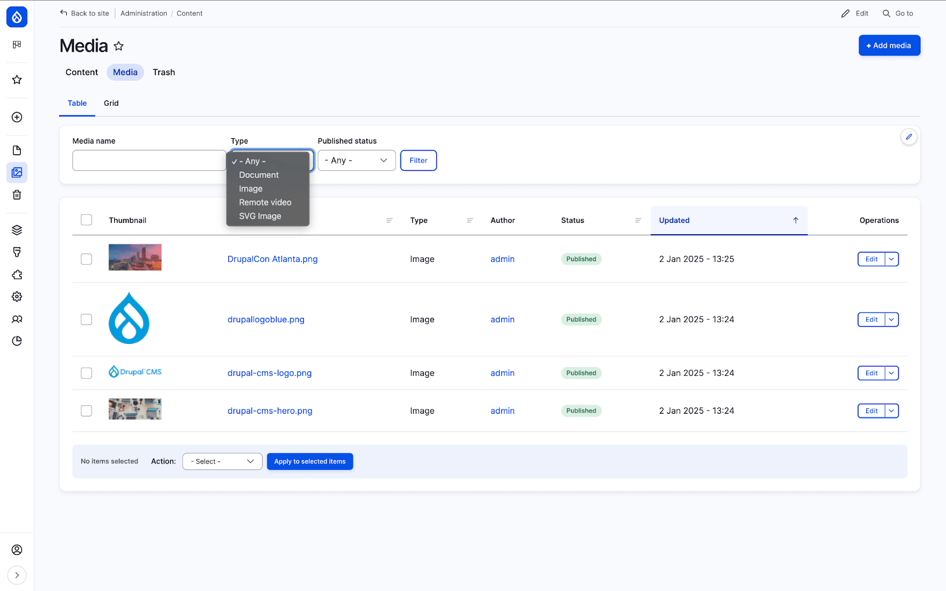946x591 pixels.
Task: Click Edit button for DrupalCon Atlanta.png
Action: click(x=872, y=259)
